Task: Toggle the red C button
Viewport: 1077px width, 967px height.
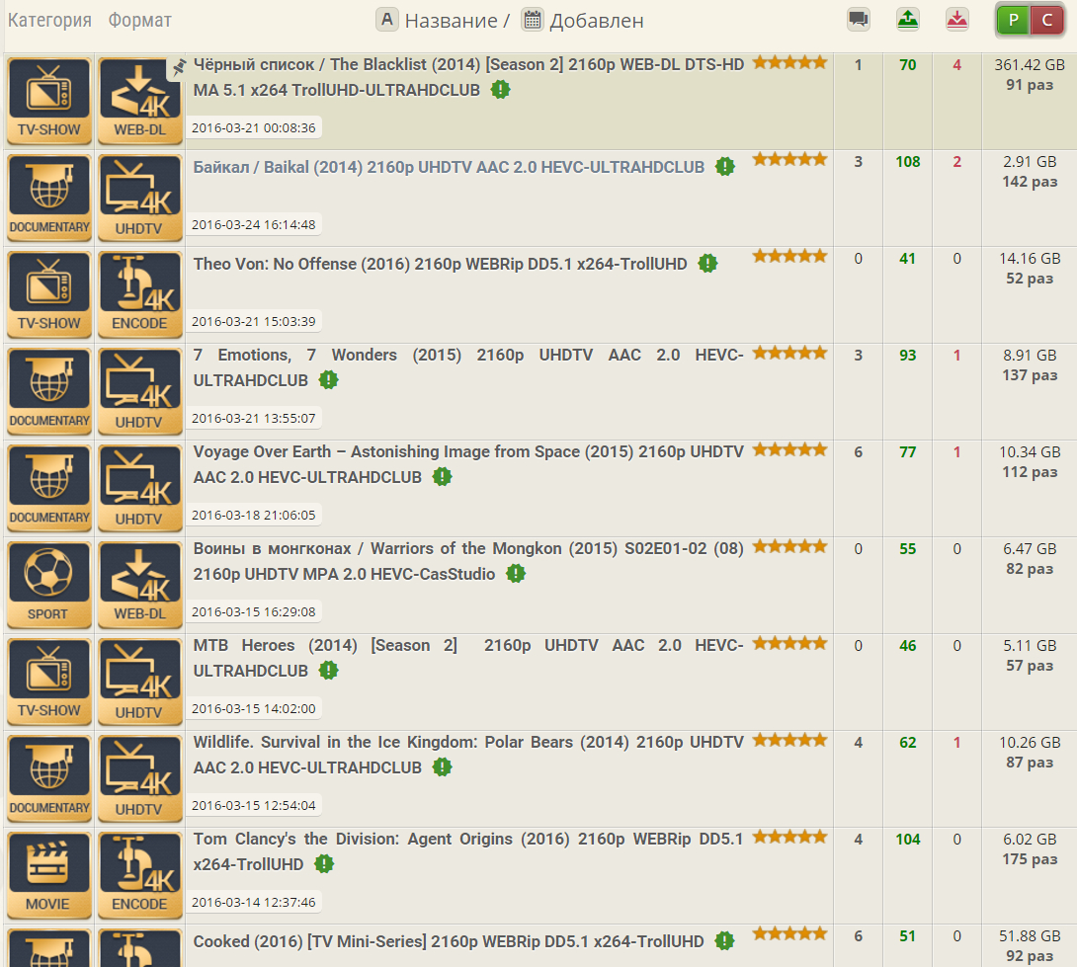Action: pos(1047,20)
